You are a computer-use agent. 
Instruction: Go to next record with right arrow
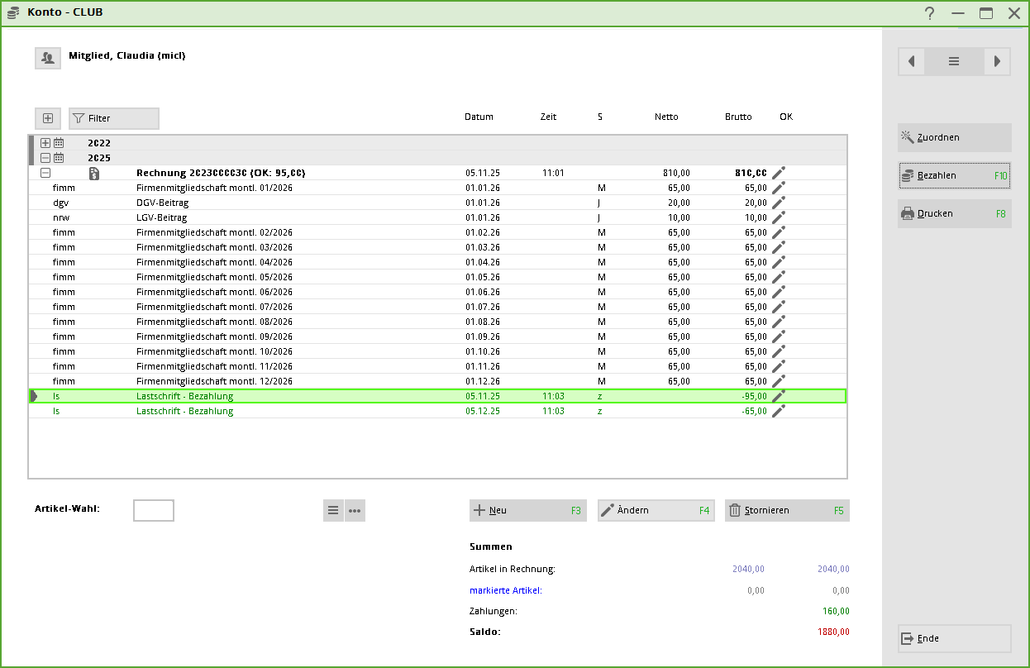coord(997,61)
